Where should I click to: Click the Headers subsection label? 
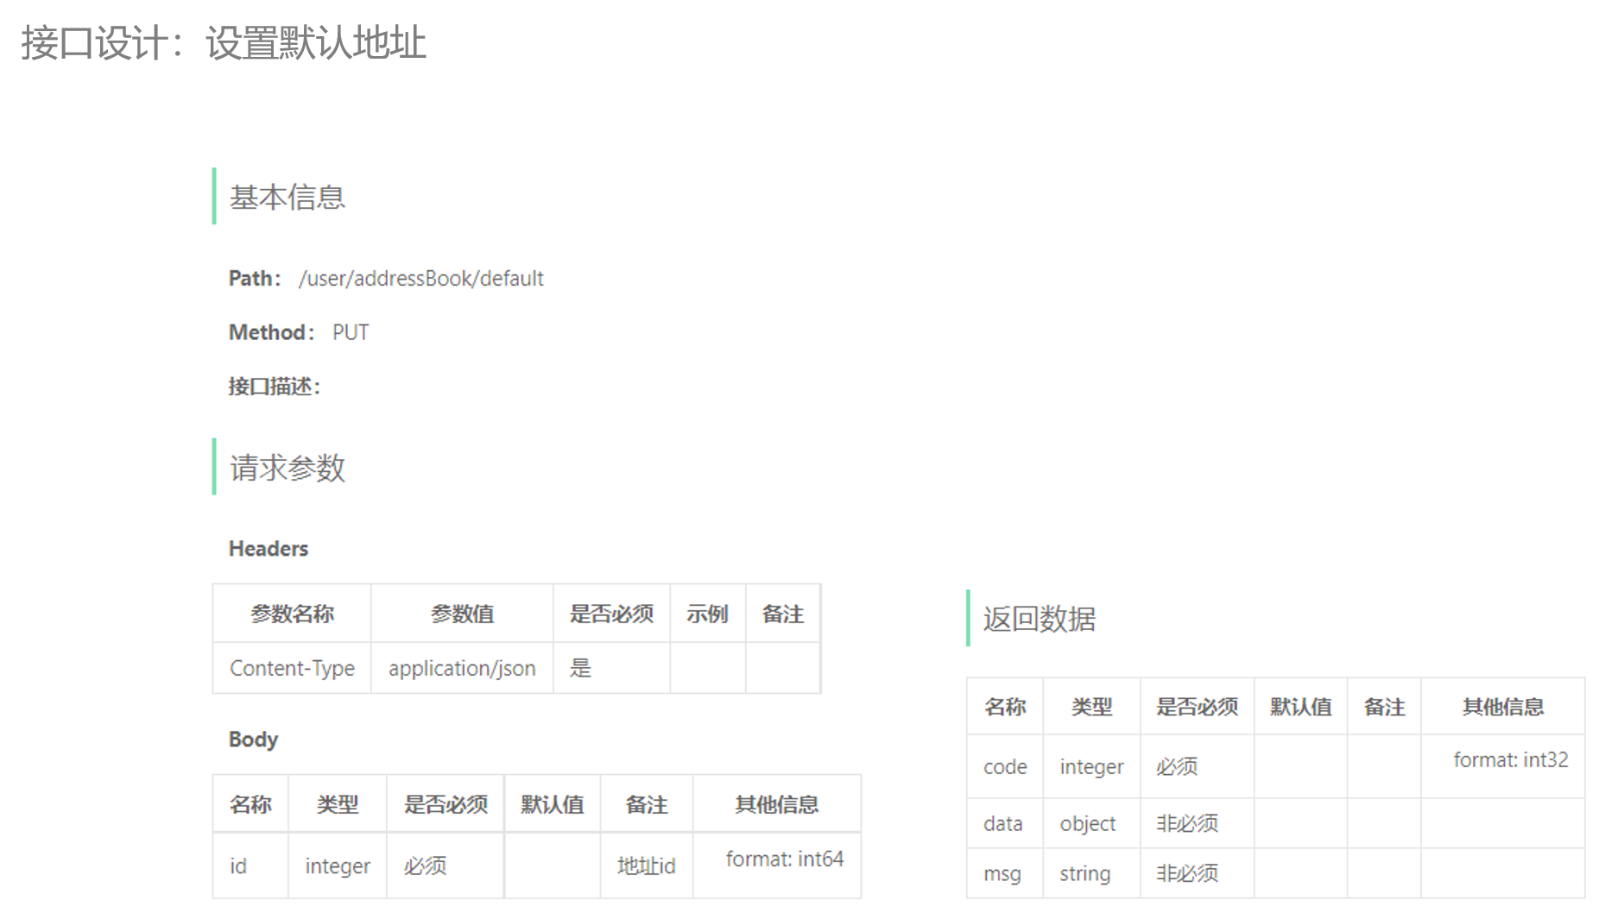pyautogui.click(x=268, y=548)
